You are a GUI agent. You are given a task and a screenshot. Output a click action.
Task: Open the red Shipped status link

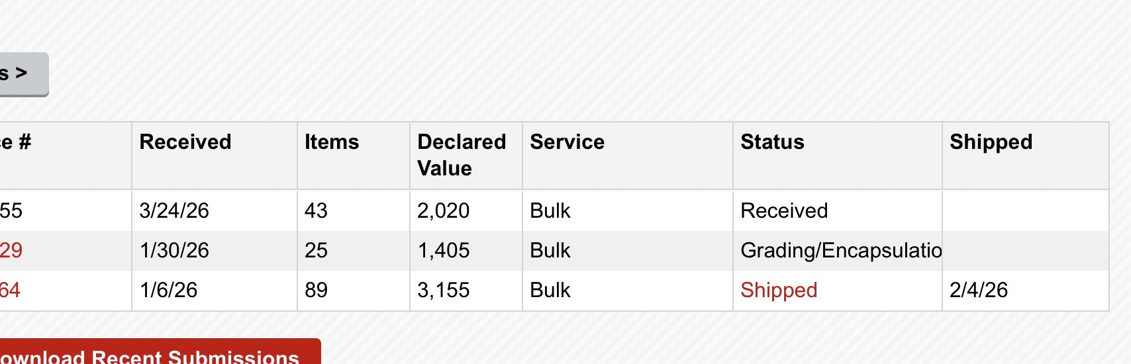tap(779, 290)
